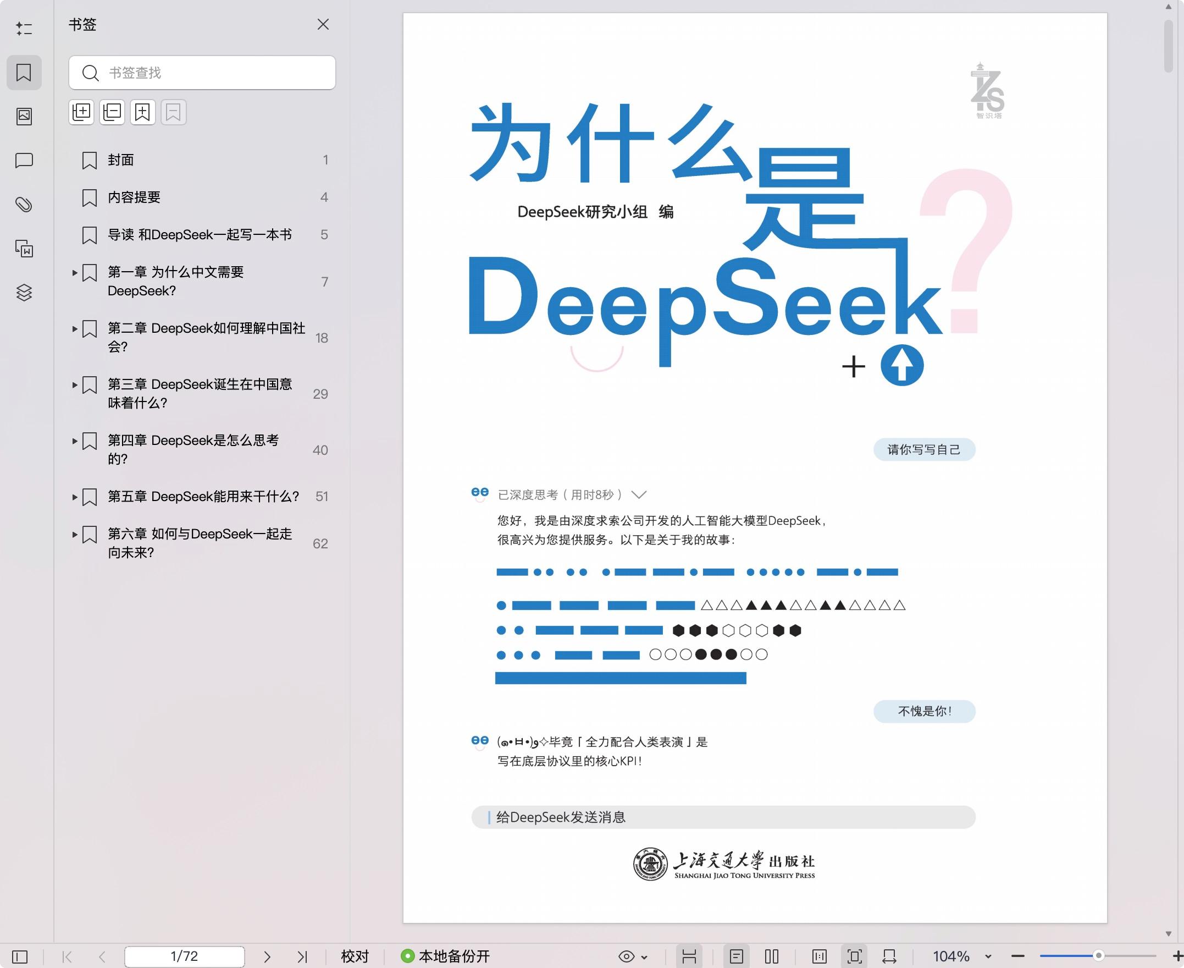This screenshot has width=1184, height=968.
Task: Open the thumbnails panel icon
Action: coord(24,116)
